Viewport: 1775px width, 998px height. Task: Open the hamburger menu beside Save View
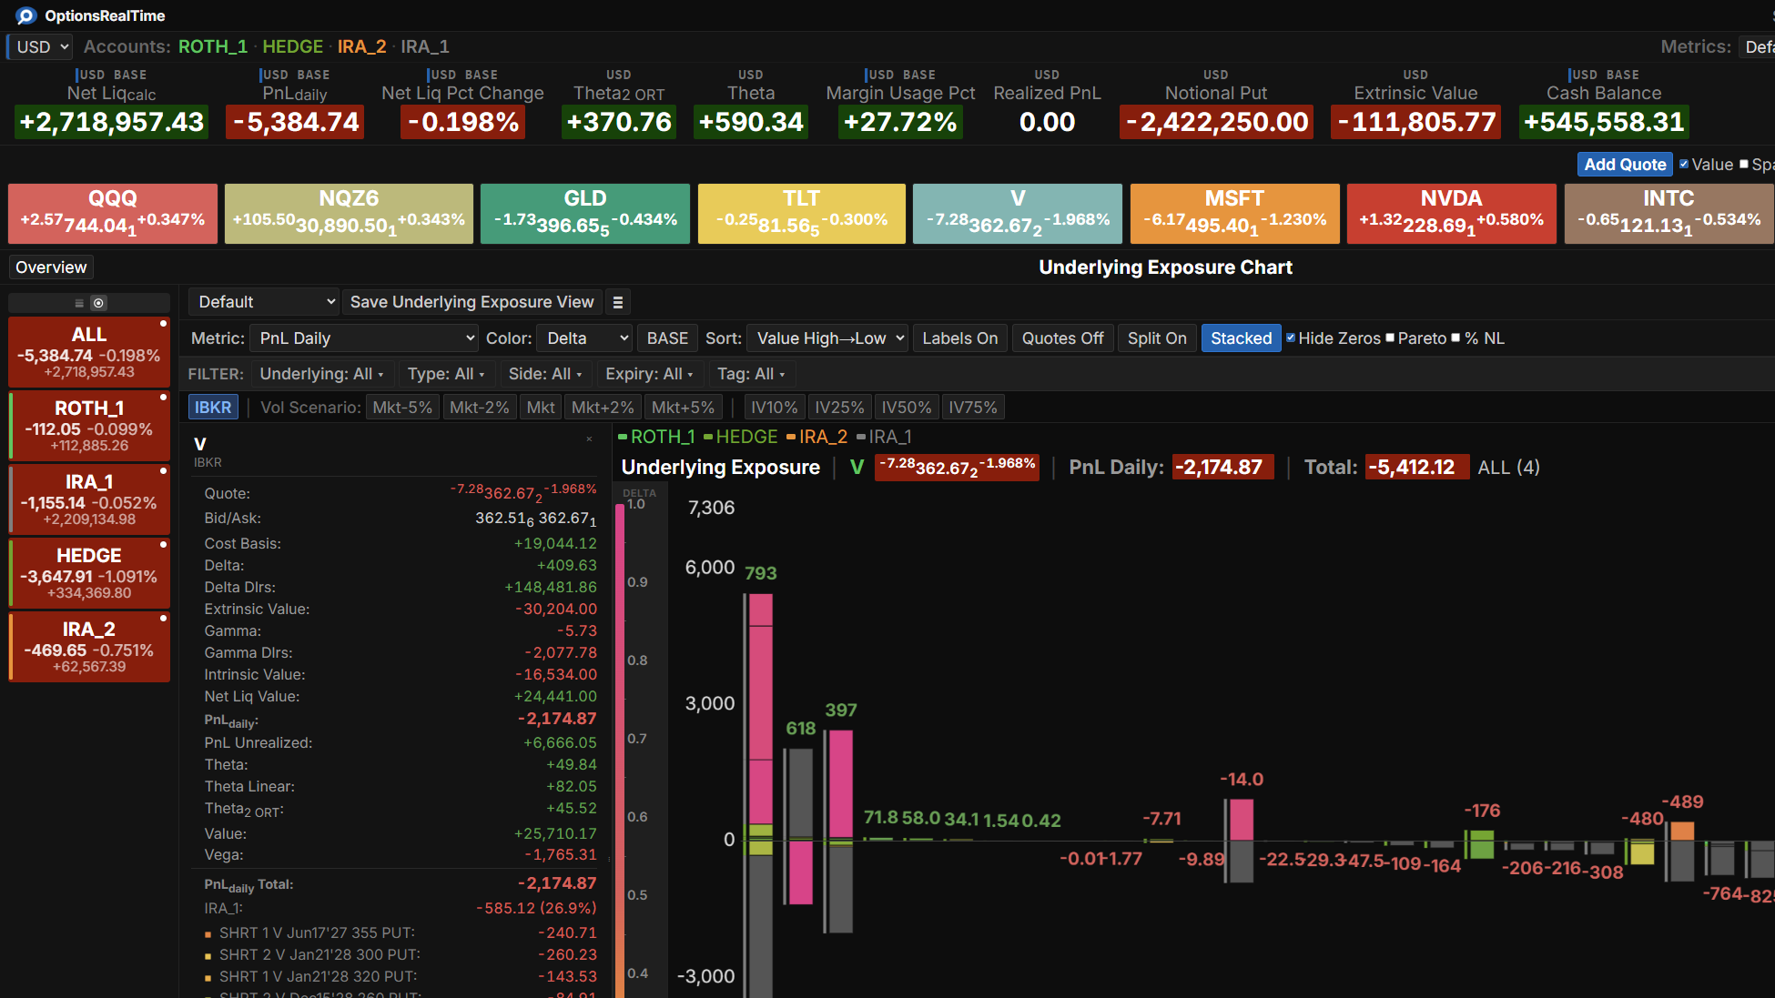[618, 302]
